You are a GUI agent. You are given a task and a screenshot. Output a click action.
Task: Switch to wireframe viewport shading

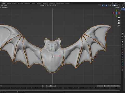point(113,5)
